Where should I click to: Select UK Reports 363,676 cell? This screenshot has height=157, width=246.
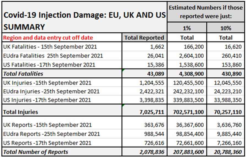(x=144, y=125)
